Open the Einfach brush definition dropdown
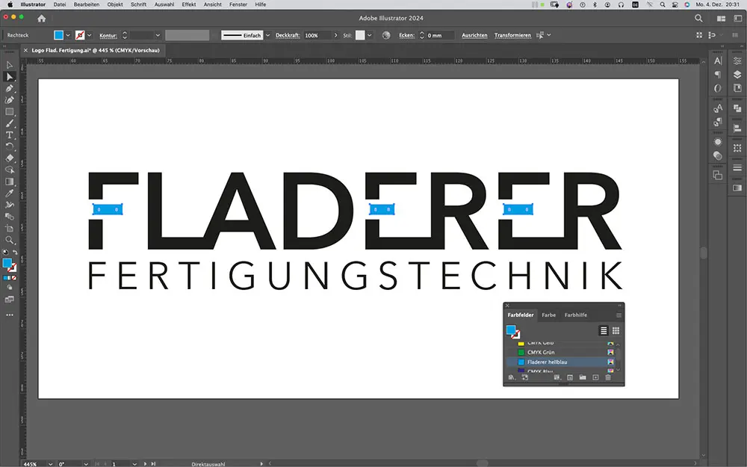Image resolution: width=747 pixels, height=467 pixels. coord(267,35)
